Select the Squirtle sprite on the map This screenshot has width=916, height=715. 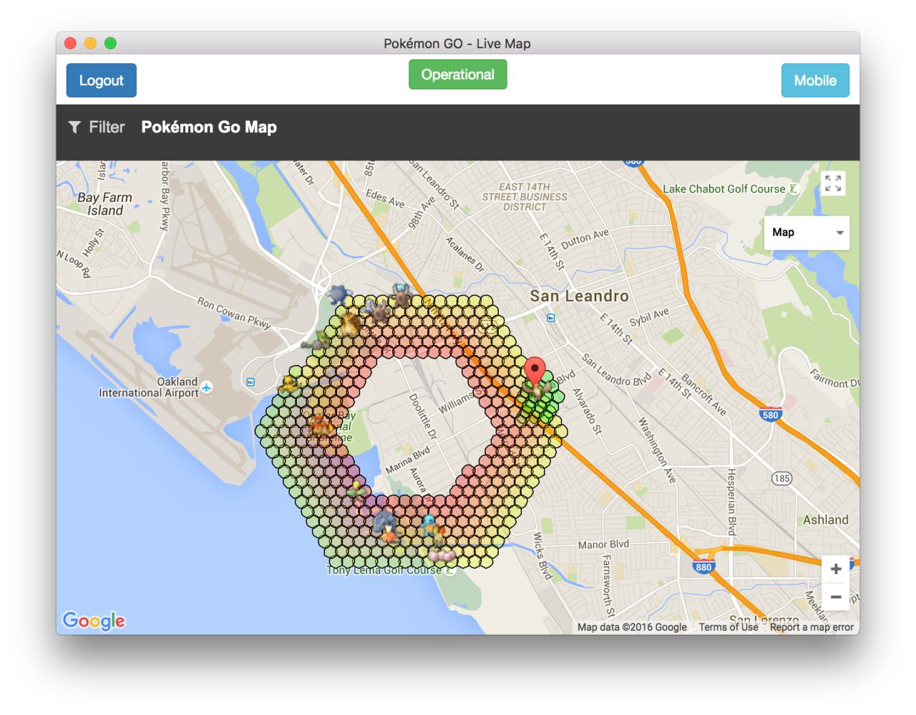429,525
